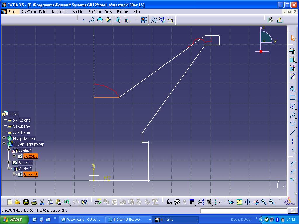Image resolution: width=299 pixels, height=224 pixels.
Task: Select the arrow selection tool
Action: point(293,38)
